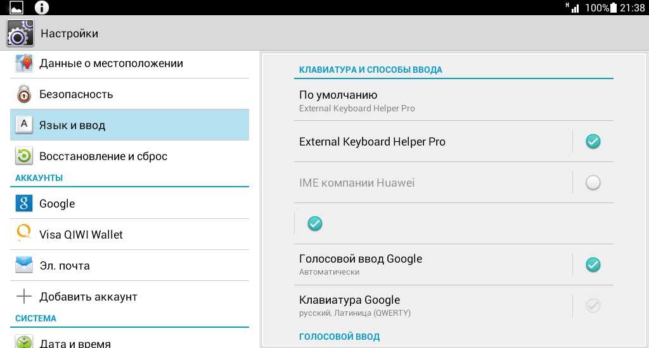
Task: Tap the plus icon for Добавить аккаунт
Action: pyautogui.click(x=24, y=296)
